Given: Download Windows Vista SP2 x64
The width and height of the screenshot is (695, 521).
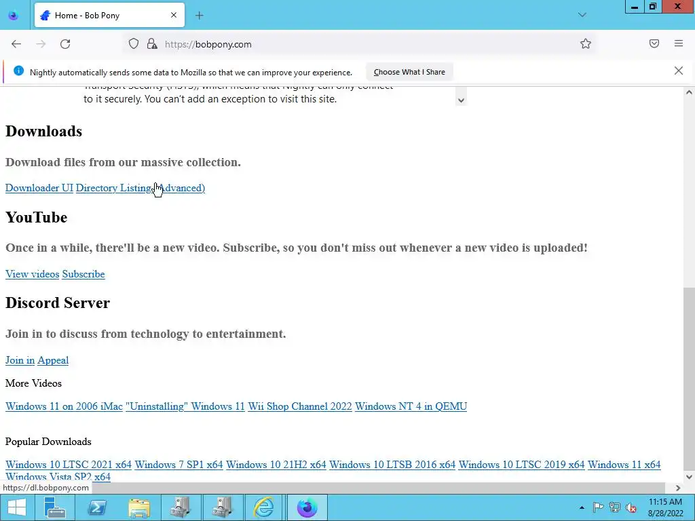Looking at the screenshot, I should (x=58, y=477).
